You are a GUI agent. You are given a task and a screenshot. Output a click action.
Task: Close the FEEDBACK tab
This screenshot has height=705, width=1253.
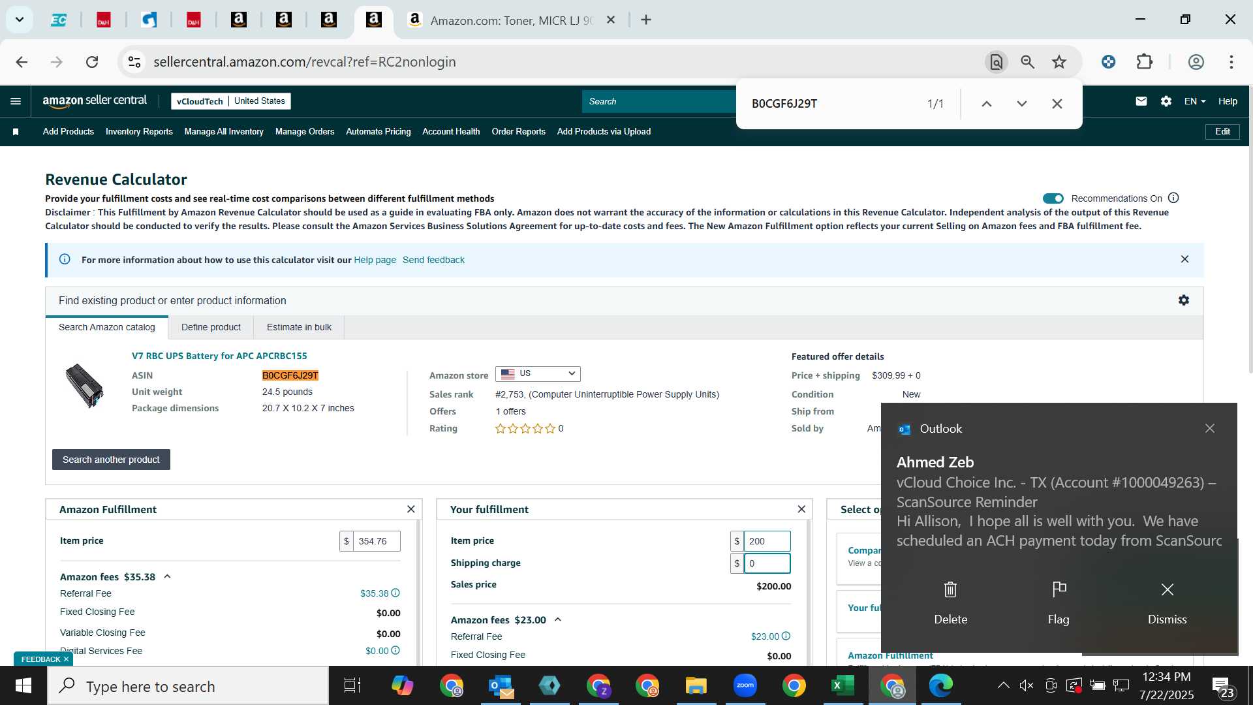(66, 659)
